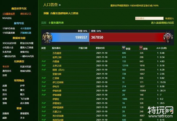This screenshot has width=177, height=121.
Task: Open the 小玩具大全 sidebar link
Action: coord(8,48)
